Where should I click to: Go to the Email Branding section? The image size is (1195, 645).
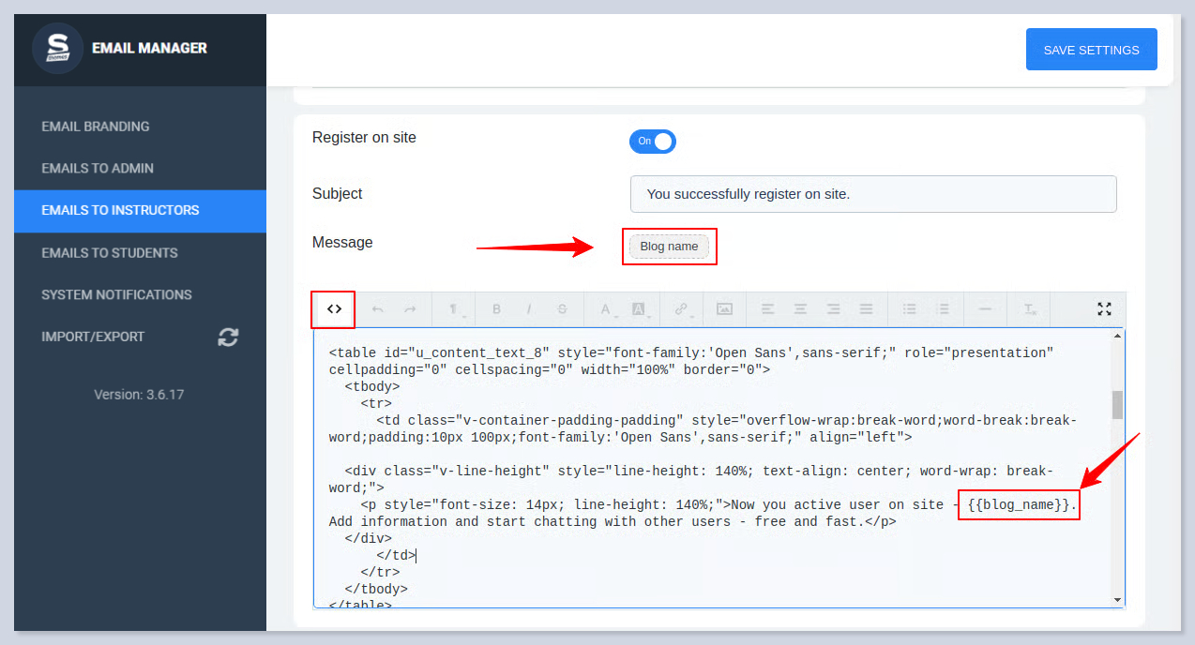tap(96, 127)
